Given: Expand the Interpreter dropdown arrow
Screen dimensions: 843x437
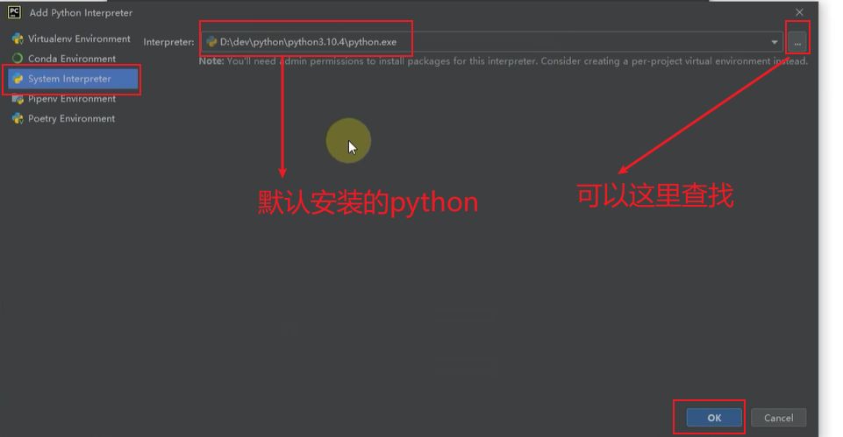Looking at the screenshot, I should (775, 42).
